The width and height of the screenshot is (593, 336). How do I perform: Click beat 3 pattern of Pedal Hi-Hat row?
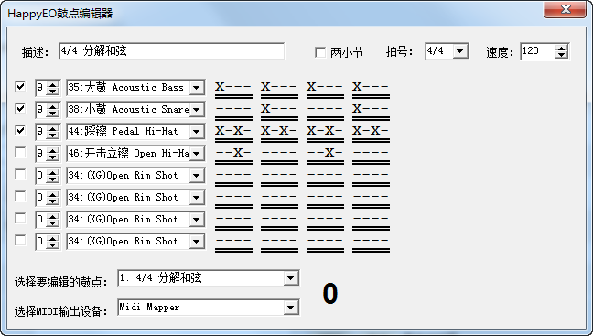click(x=325, y=134)
